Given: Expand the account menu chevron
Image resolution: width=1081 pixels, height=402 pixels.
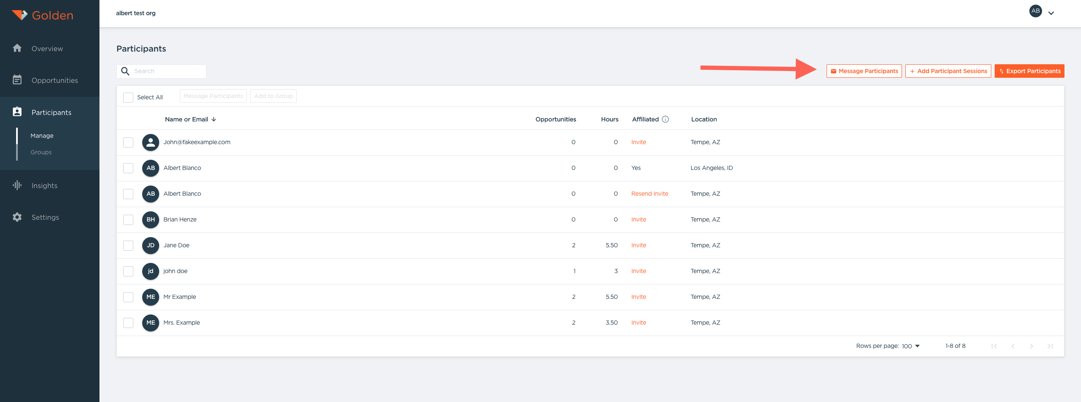Looking at the screenshot, I should click(x=1051, y=13).
